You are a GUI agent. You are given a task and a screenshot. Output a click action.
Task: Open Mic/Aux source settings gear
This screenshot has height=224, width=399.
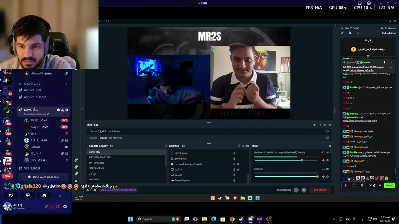(327, 177)
